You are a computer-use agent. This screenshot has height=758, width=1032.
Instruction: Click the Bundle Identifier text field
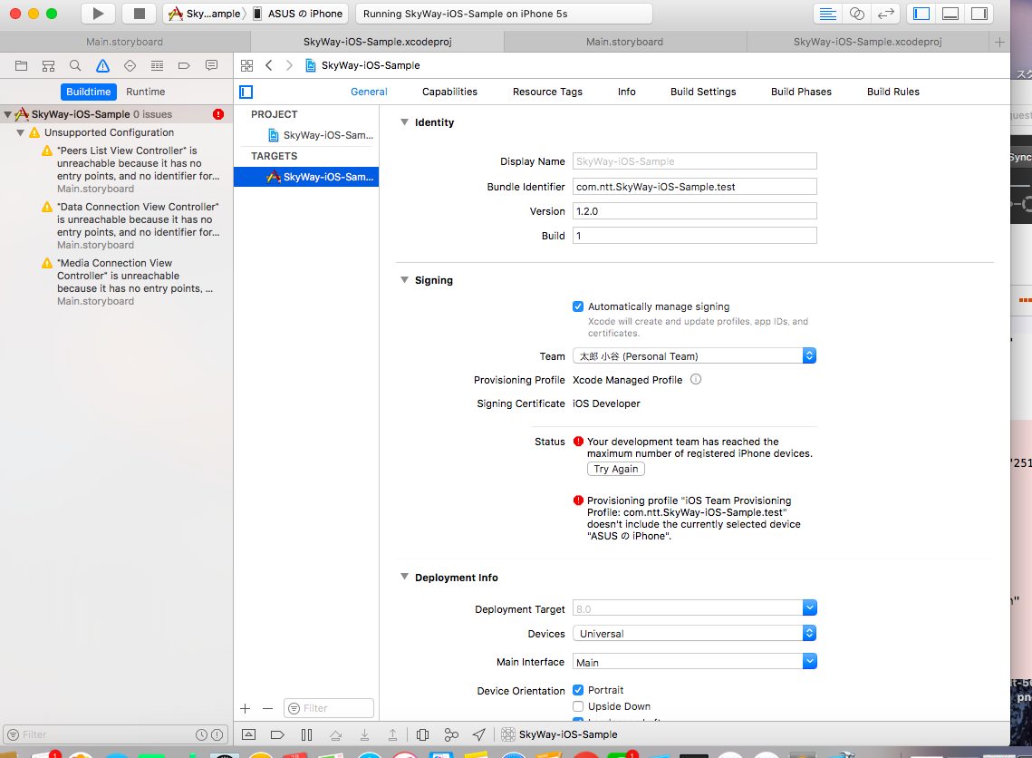694,187
